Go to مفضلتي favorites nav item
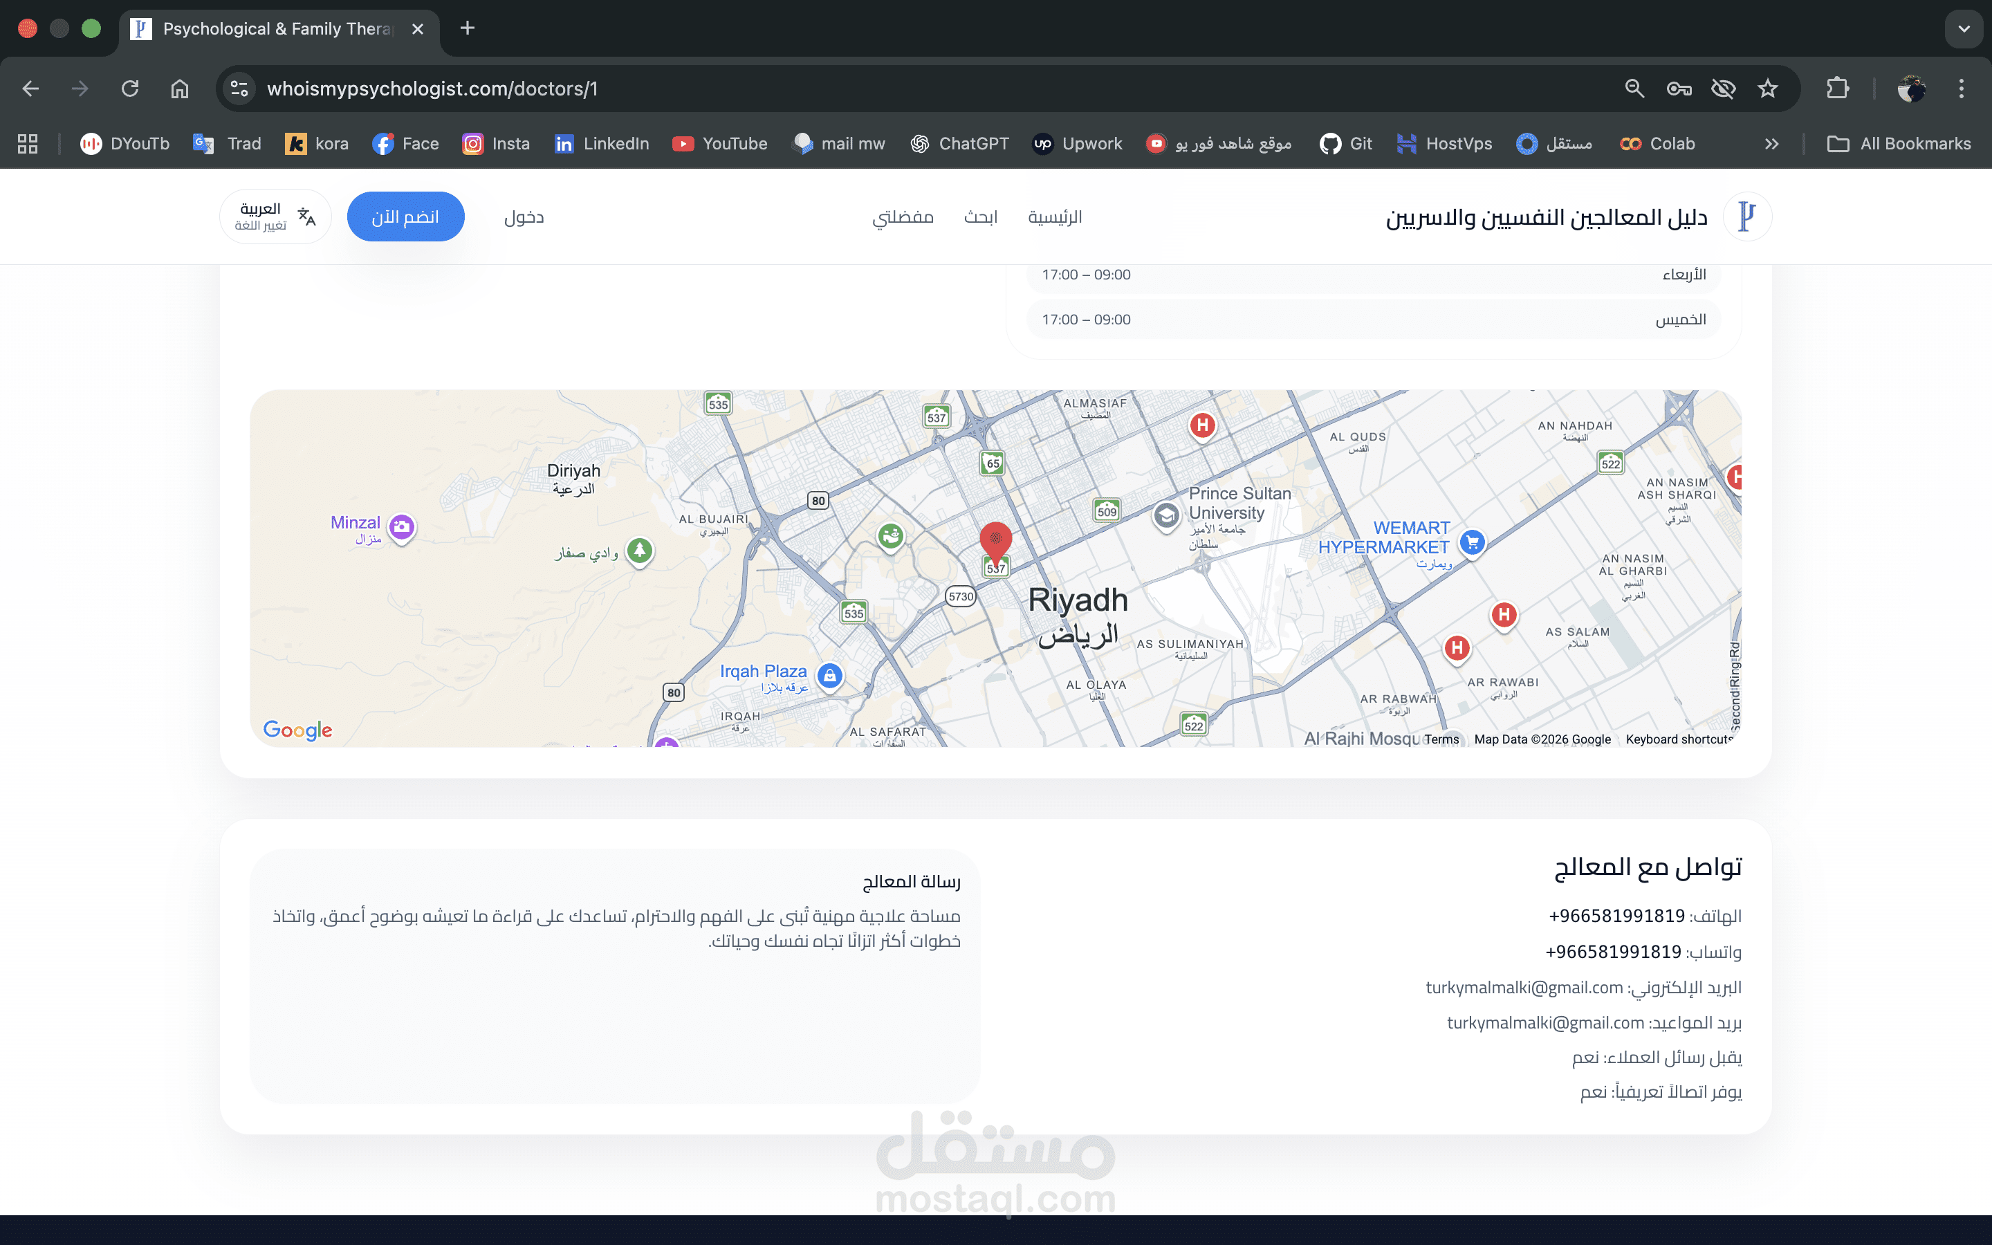Image resolution: width=1992 pixels, height=1245 pixels. pyautogui.click(x=902, y=217)
